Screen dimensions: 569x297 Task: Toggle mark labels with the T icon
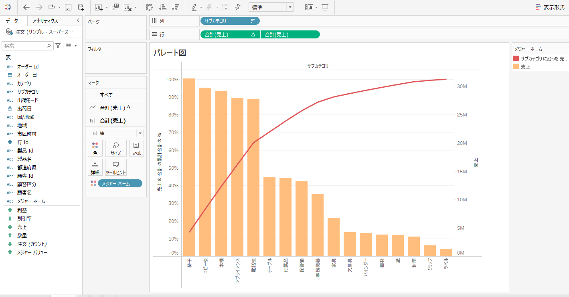[x=226, y=7]
